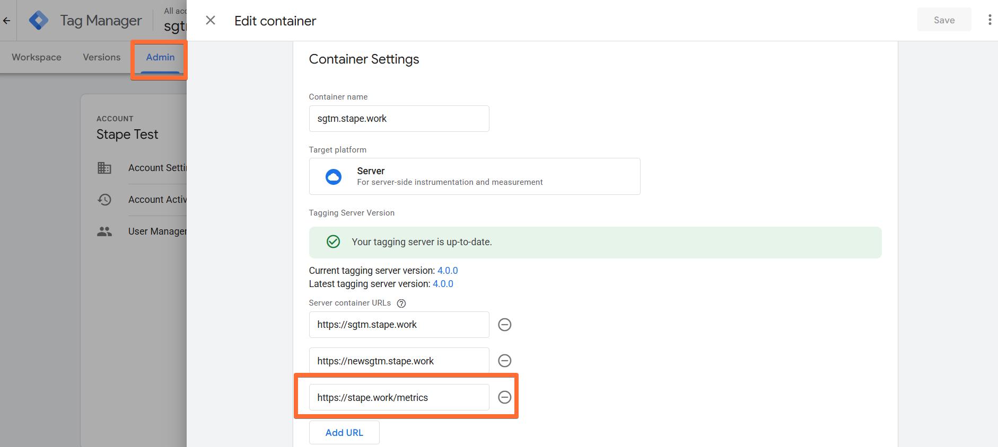Edit the https://sgtm.stape.work URL field

tap(399, 325)
